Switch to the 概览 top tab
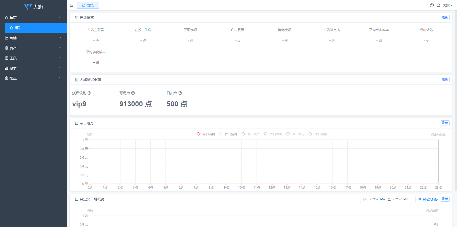 [x=88, y=5]
